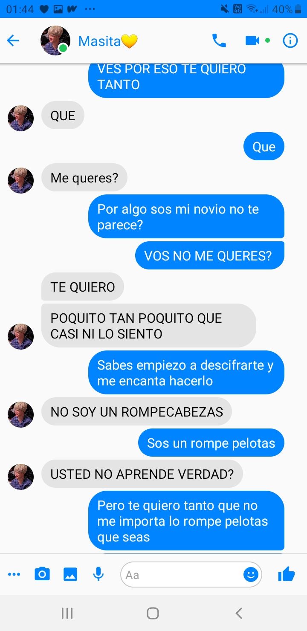Select the message 'NO SOY UN ROMPECABEZAS'
Screen dimensions: 307x631
coord(136,412)
